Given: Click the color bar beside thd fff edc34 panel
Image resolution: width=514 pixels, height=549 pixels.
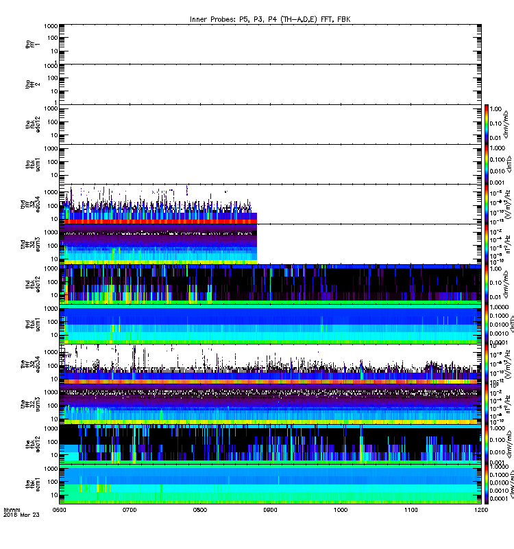Looking at the screenshot, I should pos(487,204).
